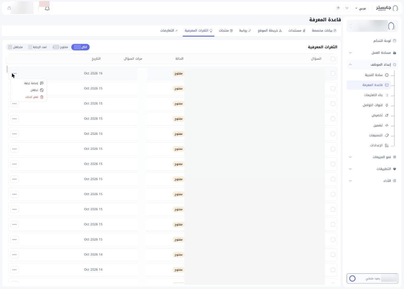Select قاعدة المعرفة in the sidebar
The width and height of the screenshot is (404, 289).
[x=369, y=85]
